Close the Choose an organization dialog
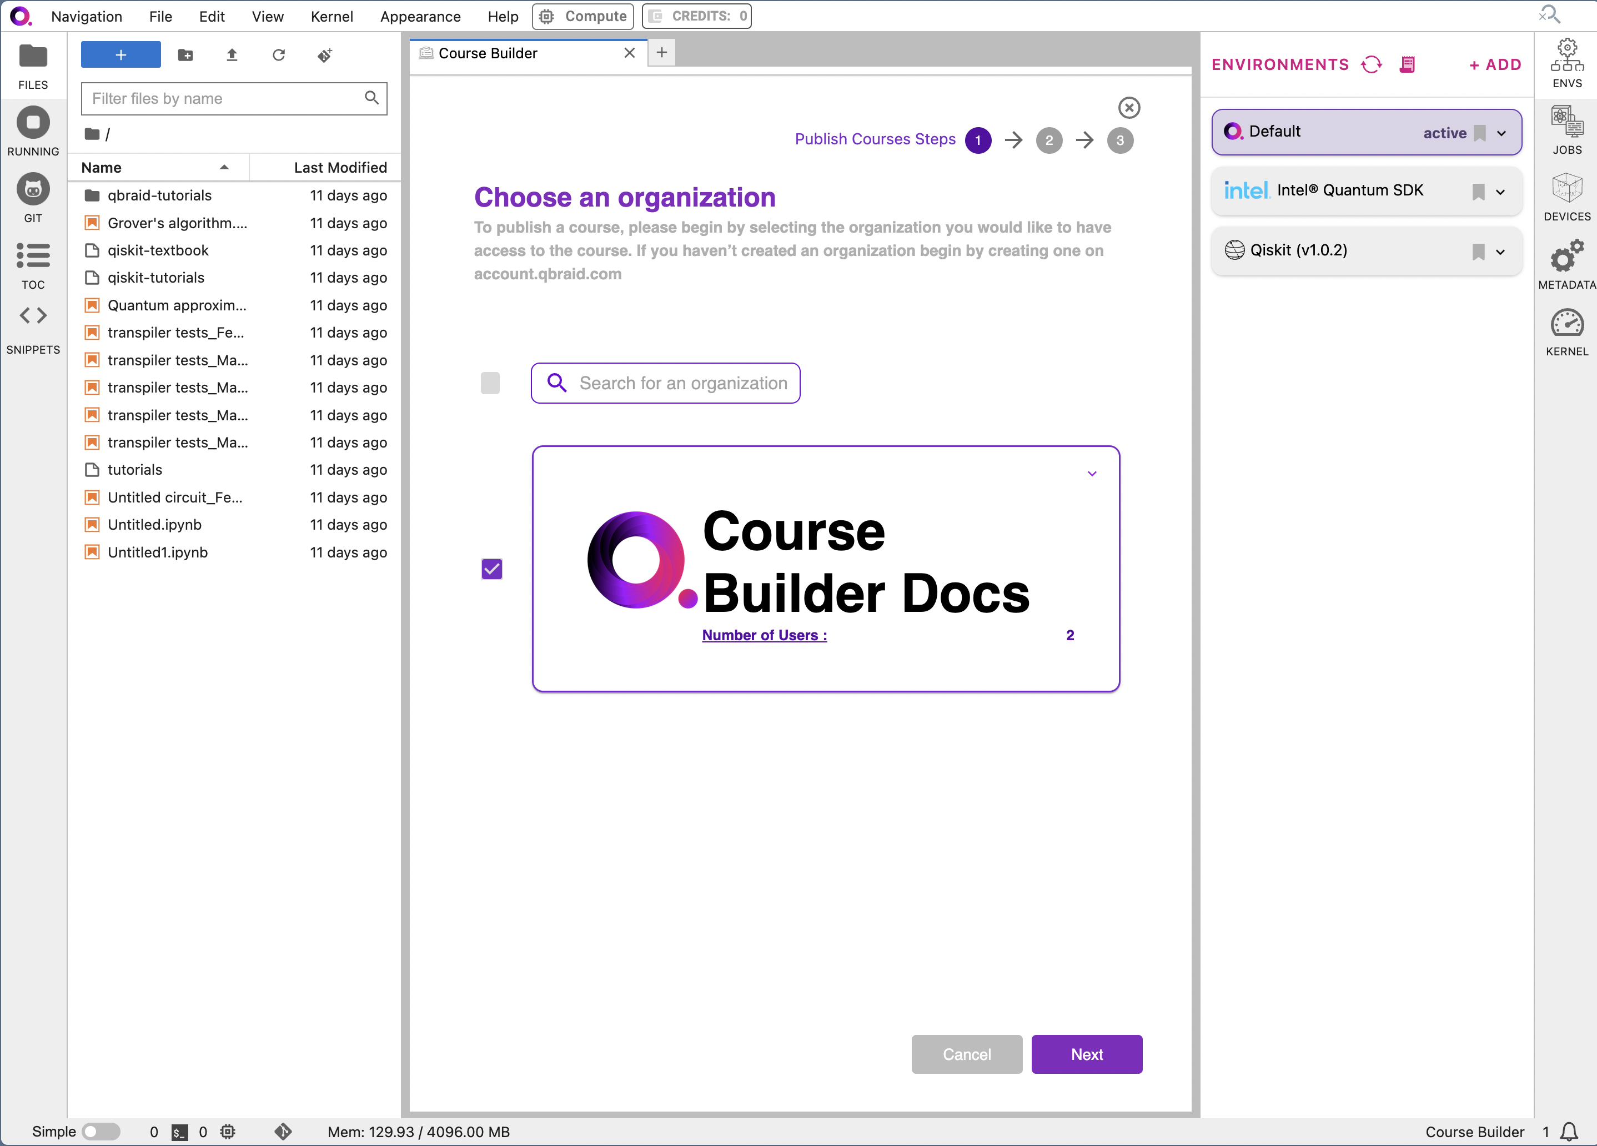1597x1146 pixels. click(1129, 108)
